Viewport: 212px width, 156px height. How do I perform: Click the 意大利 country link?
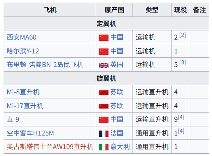point(120,147)
